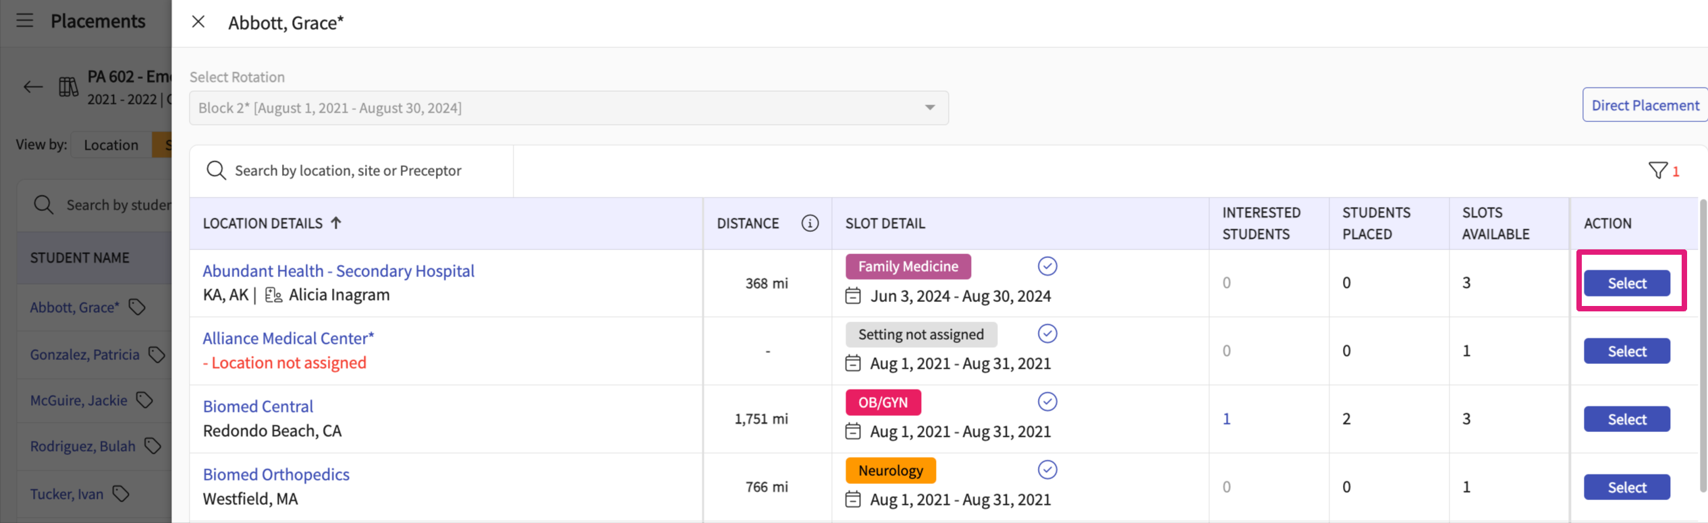Click the back arrow beside PA 602

(x=33, y=87)
